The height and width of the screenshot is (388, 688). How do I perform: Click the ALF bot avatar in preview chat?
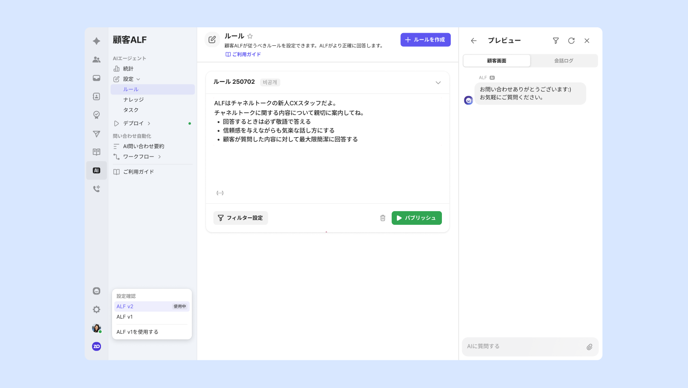point(468,101)
